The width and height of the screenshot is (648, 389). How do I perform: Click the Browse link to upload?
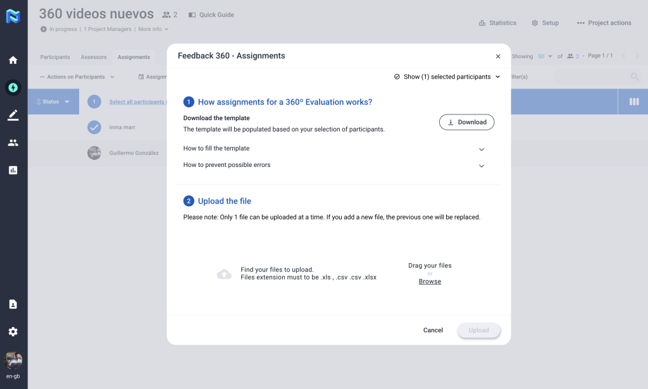[x=430, y=281]
